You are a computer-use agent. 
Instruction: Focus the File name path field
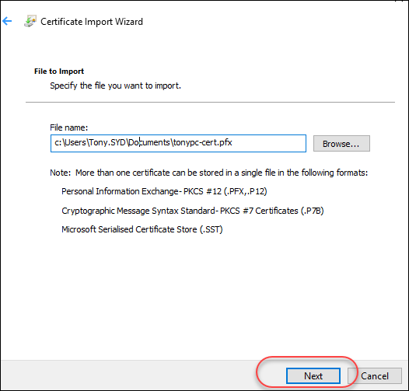178,143
